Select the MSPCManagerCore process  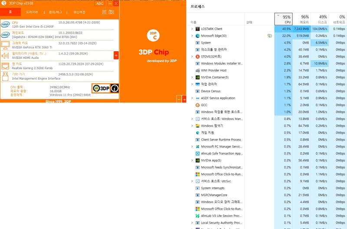pos(267,195)
